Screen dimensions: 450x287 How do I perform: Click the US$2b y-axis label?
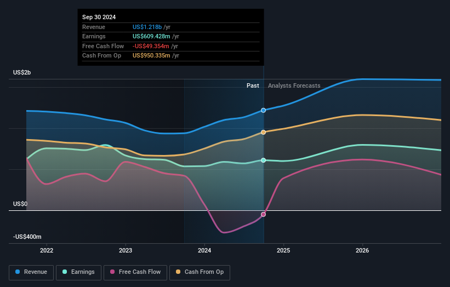[22, 72]
